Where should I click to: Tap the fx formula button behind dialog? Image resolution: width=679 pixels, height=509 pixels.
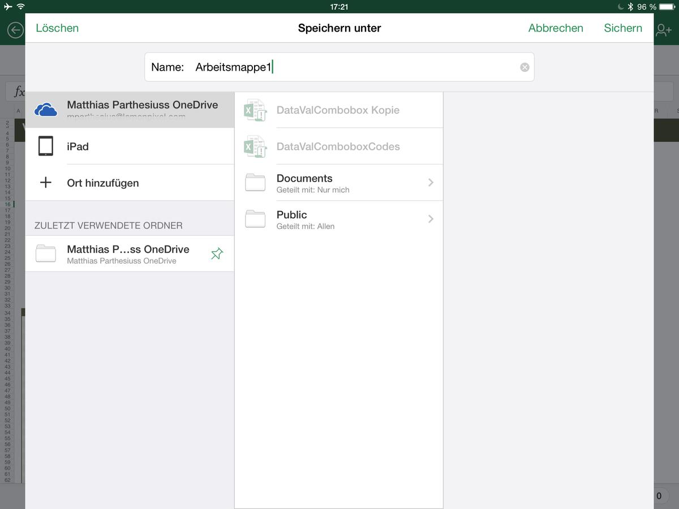19,92
